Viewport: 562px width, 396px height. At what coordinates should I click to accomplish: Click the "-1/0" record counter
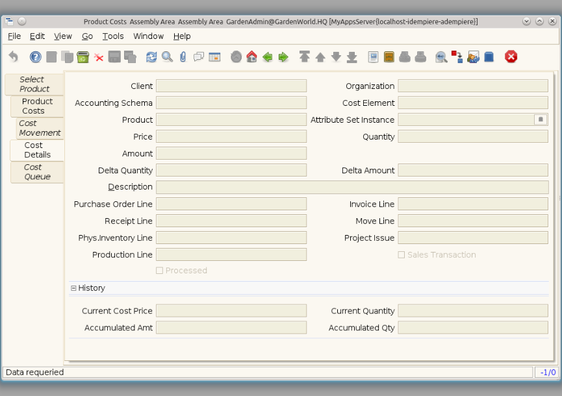point(548,373)
